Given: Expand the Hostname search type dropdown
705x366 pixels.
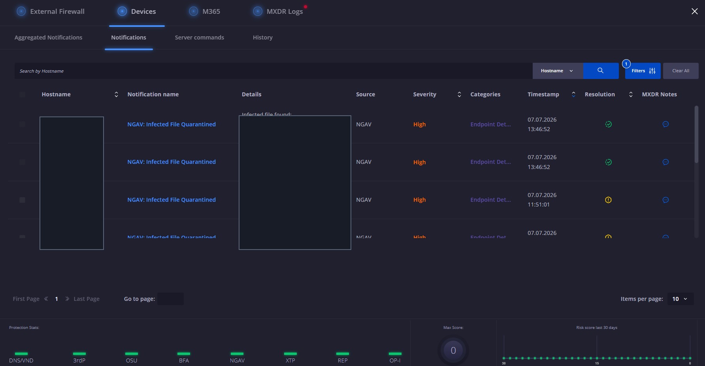Looking at the screenshot, I should (558, 71).
